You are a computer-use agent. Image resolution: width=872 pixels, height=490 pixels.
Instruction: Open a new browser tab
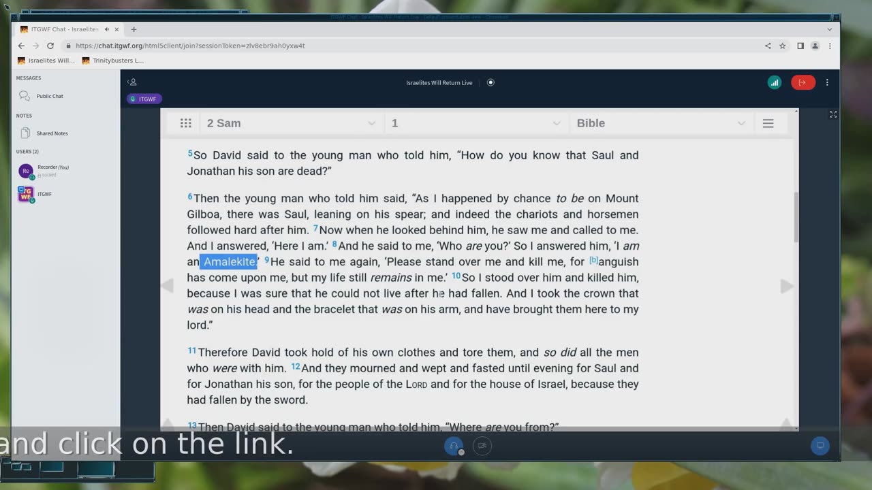point(134,29)
